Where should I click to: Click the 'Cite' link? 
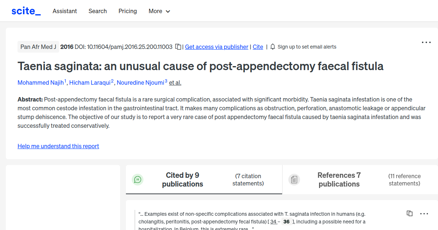[258, 47]
